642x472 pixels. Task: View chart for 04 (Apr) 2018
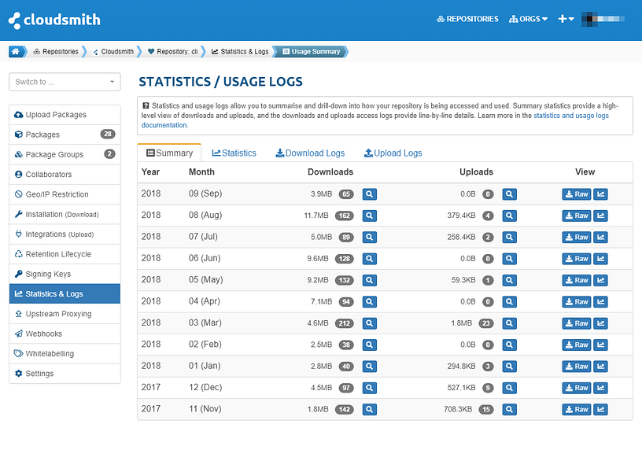click(600, 302)
